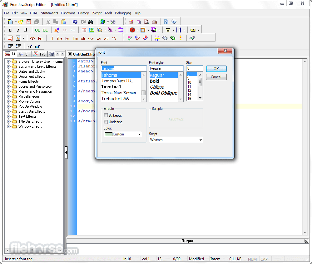Close the Untitled1.htm document tab
This screenshot has height=264, width=312.
pyautogui.click(x=70, y=54)
